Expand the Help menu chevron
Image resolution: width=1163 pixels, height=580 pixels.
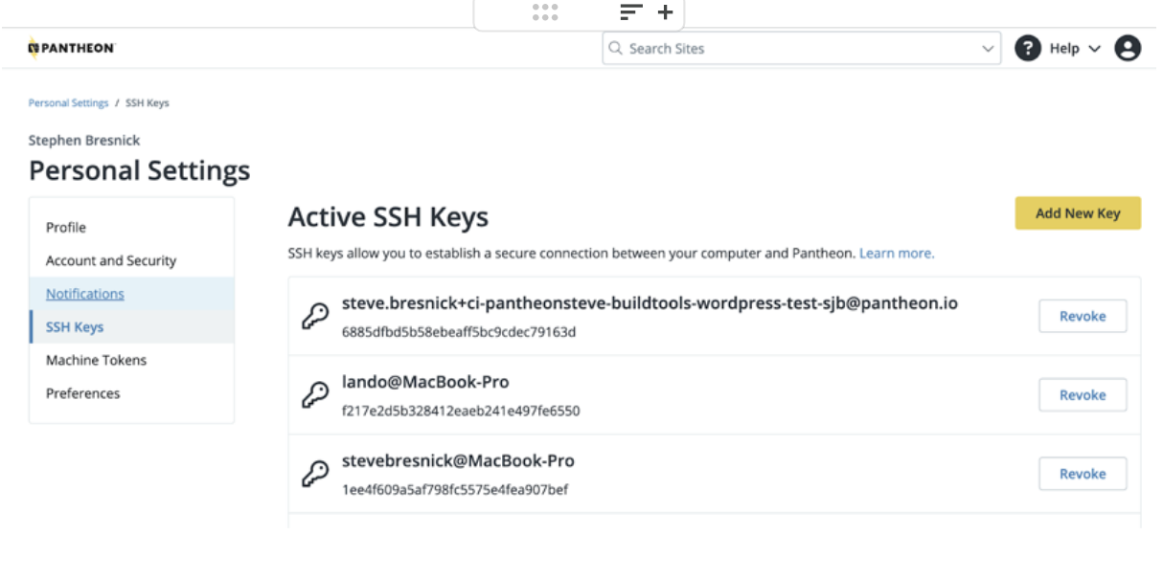[1094, 49]
